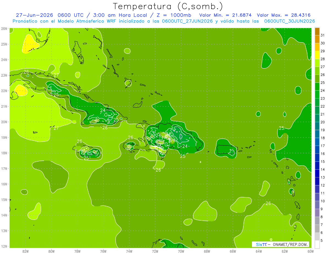Viewport: 330px width, 255px height.
Task: Click the "9" value on the color scale
Action: click(x=322, y=209)
